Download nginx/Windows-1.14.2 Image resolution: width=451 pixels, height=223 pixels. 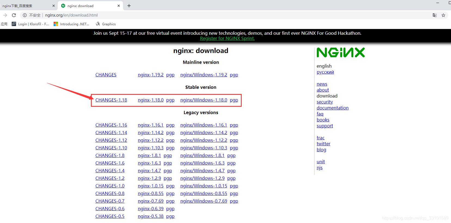click(x=204, y=133)
